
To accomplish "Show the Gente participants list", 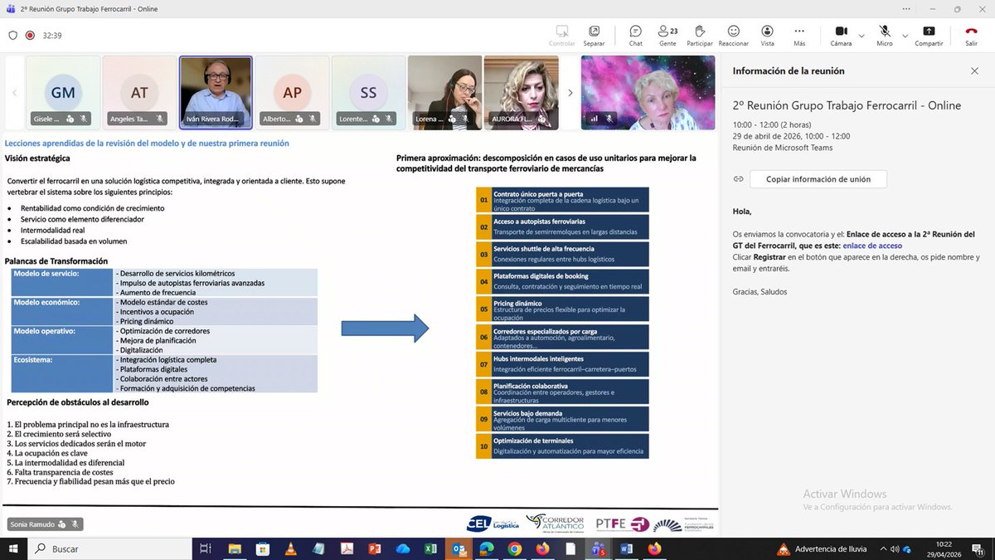I will 667,35.
